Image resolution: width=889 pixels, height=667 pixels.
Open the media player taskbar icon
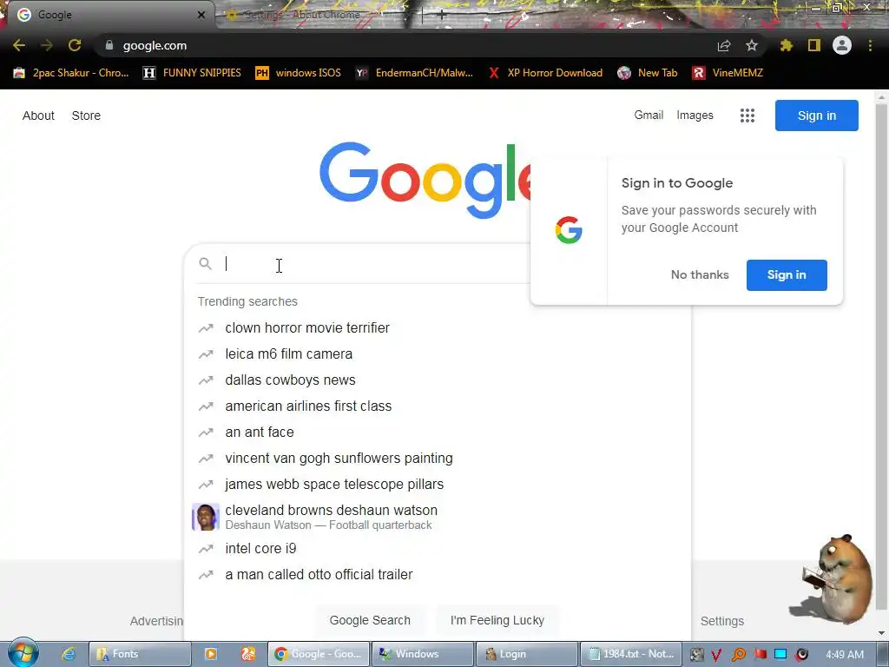point(210,654)
